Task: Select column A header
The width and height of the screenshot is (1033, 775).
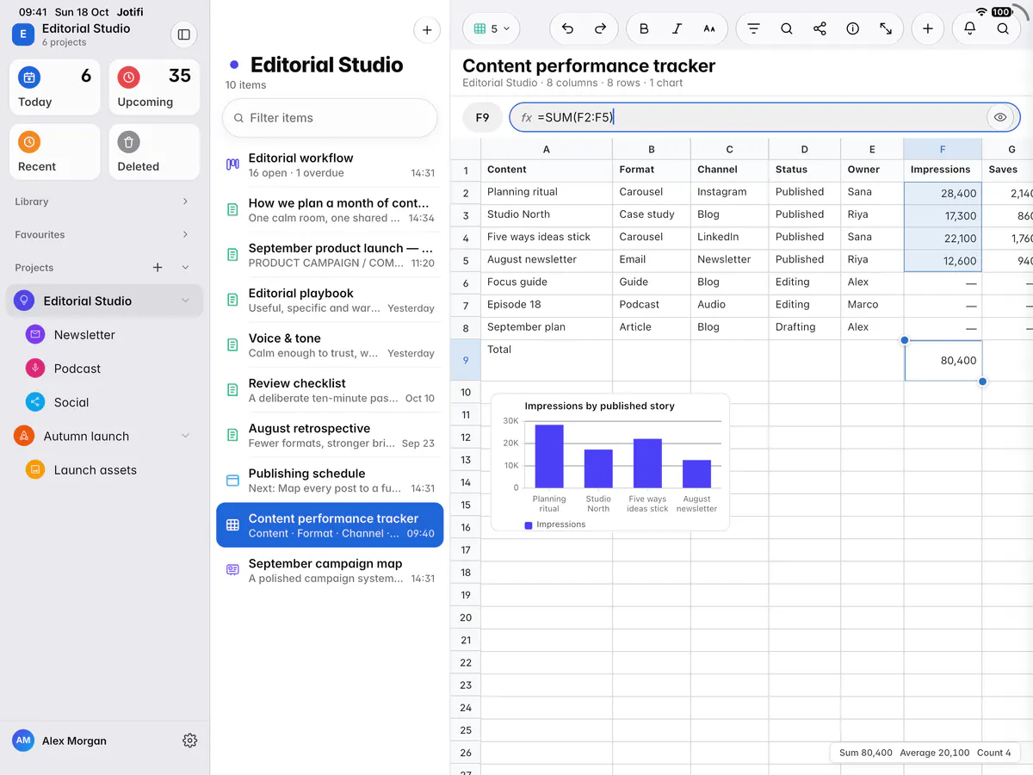Action: point(547,149)
